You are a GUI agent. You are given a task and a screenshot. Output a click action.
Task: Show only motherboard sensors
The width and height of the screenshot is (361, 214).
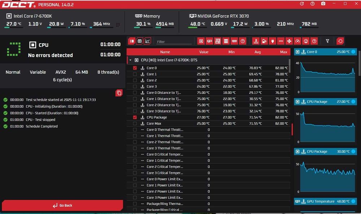[x=218, y=41]
